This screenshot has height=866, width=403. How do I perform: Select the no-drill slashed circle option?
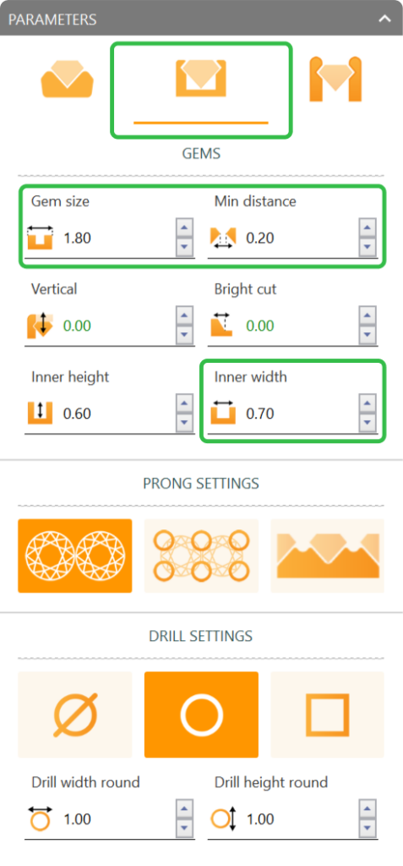click(75, 715)
